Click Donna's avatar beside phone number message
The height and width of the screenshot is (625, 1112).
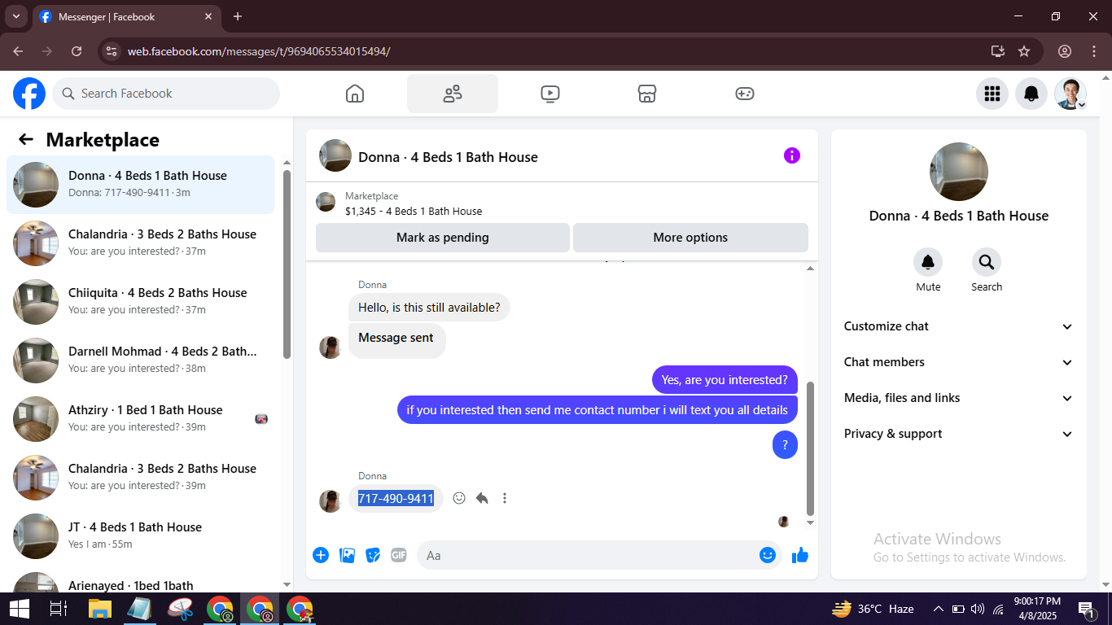(331, 500)
